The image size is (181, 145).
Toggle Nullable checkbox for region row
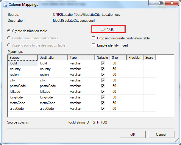[103, 75]
